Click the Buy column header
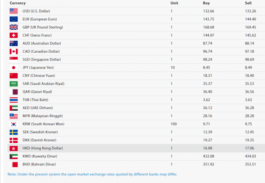This screenshot has width=265, height=183. pyautogui.click(x=206, y=3)
